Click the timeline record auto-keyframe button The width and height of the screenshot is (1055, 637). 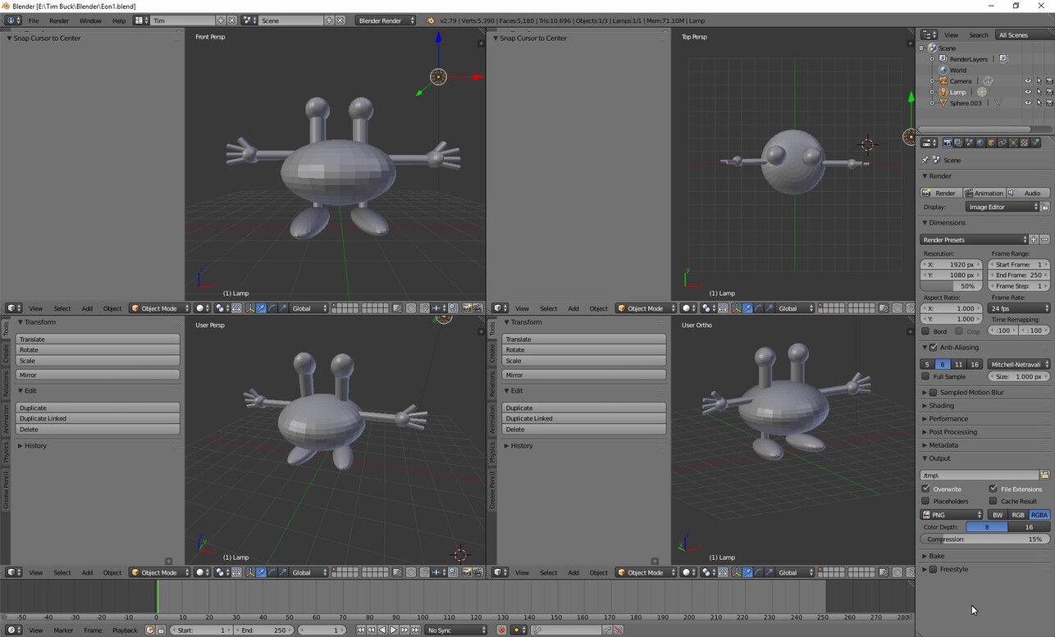click(x=501, y=630)
